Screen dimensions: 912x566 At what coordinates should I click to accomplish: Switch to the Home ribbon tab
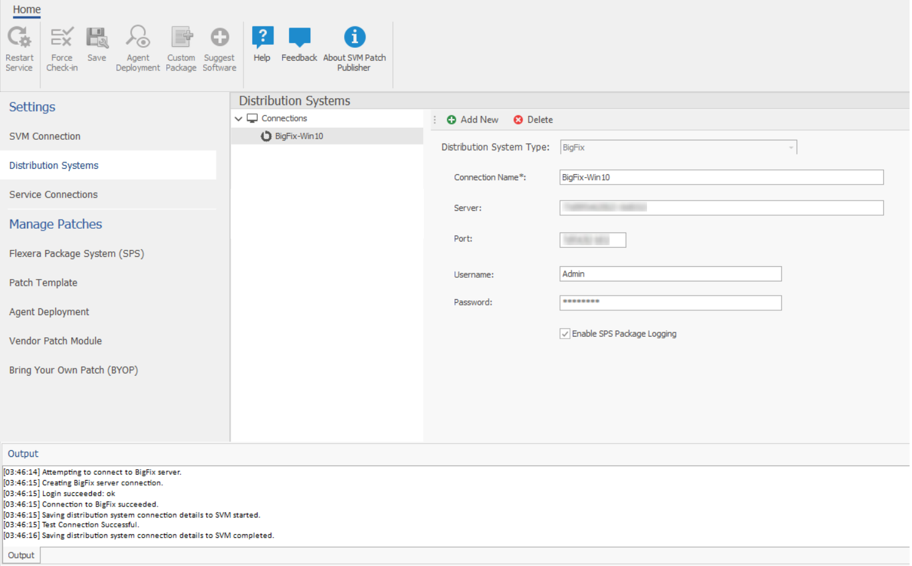[x=27, y=10]
